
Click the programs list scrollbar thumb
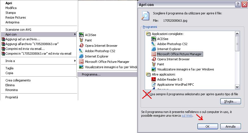pyautogui.click(x=237, y=44)
